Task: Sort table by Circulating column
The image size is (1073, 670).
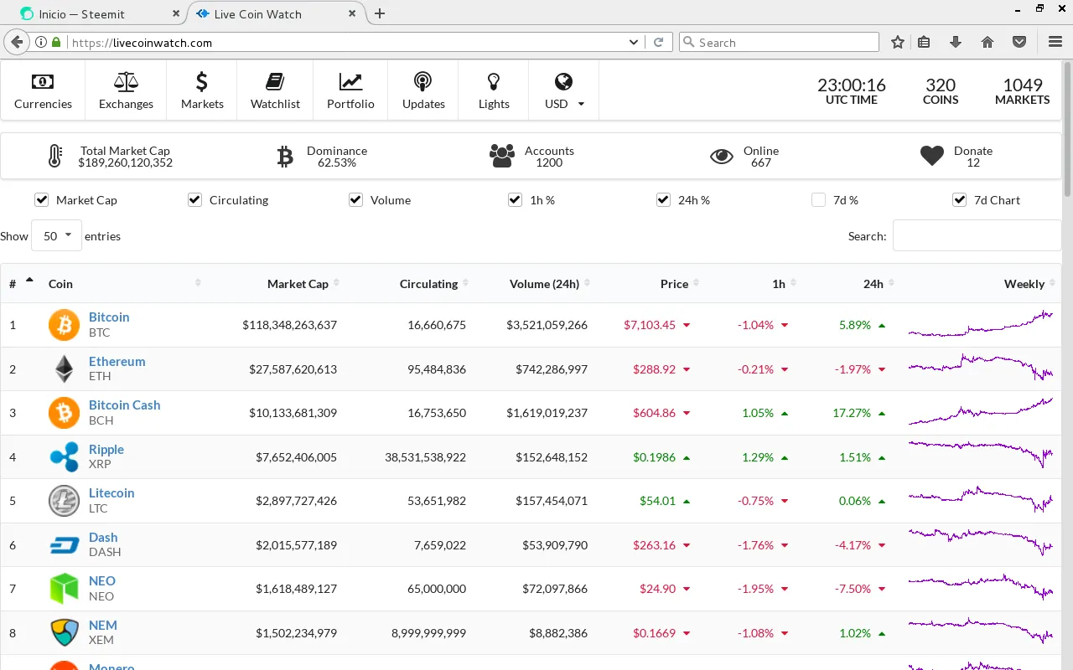Action: 410,284
